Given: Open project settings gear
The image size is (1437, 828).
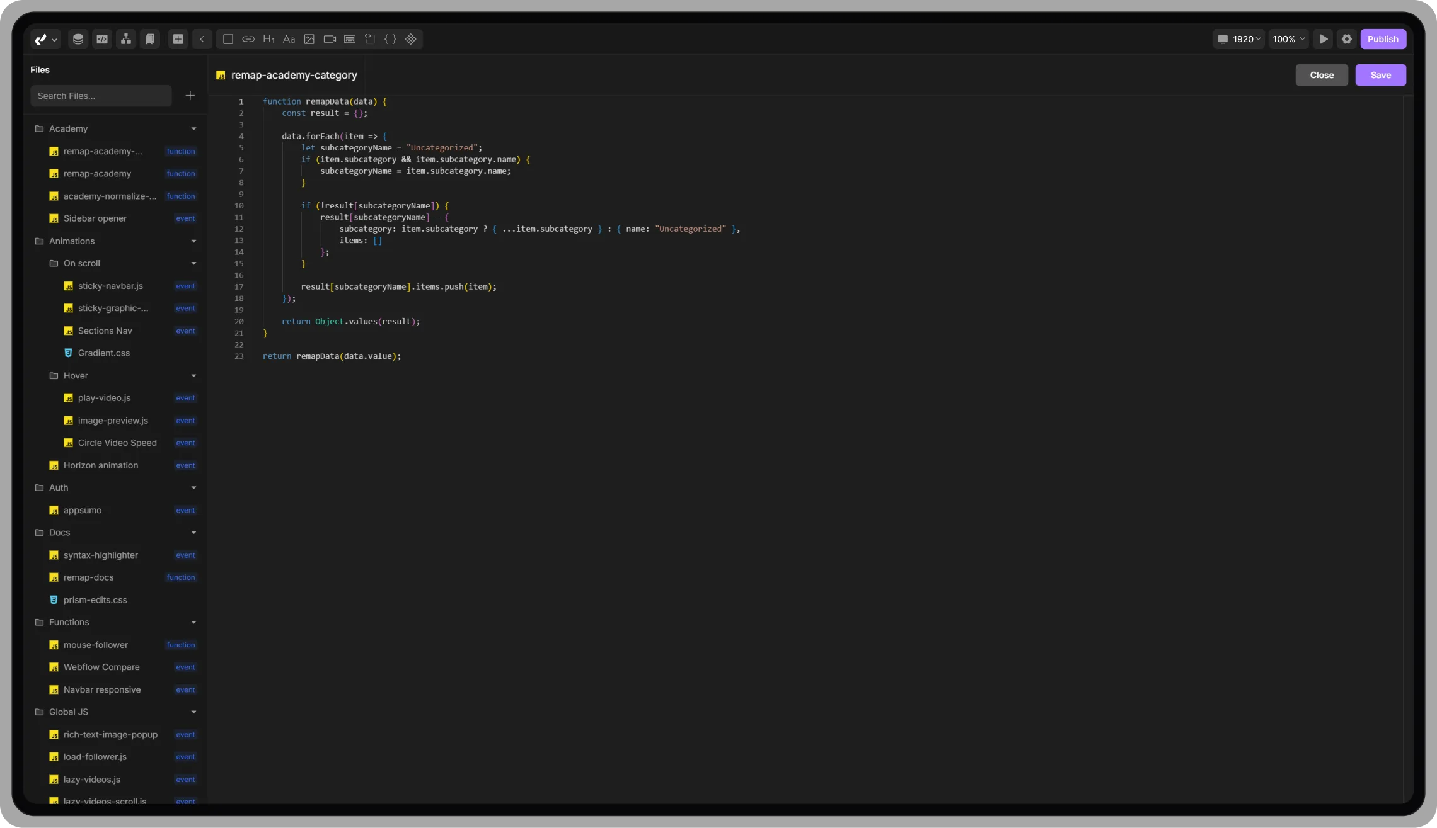Looking at the screenshot, I should point(1347,39).
